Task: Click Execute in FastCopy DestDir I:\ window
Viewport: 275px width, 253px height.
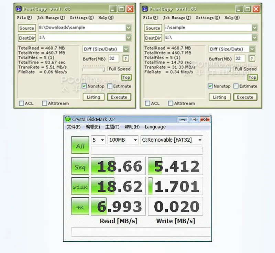Action: (x=119, y=97)
